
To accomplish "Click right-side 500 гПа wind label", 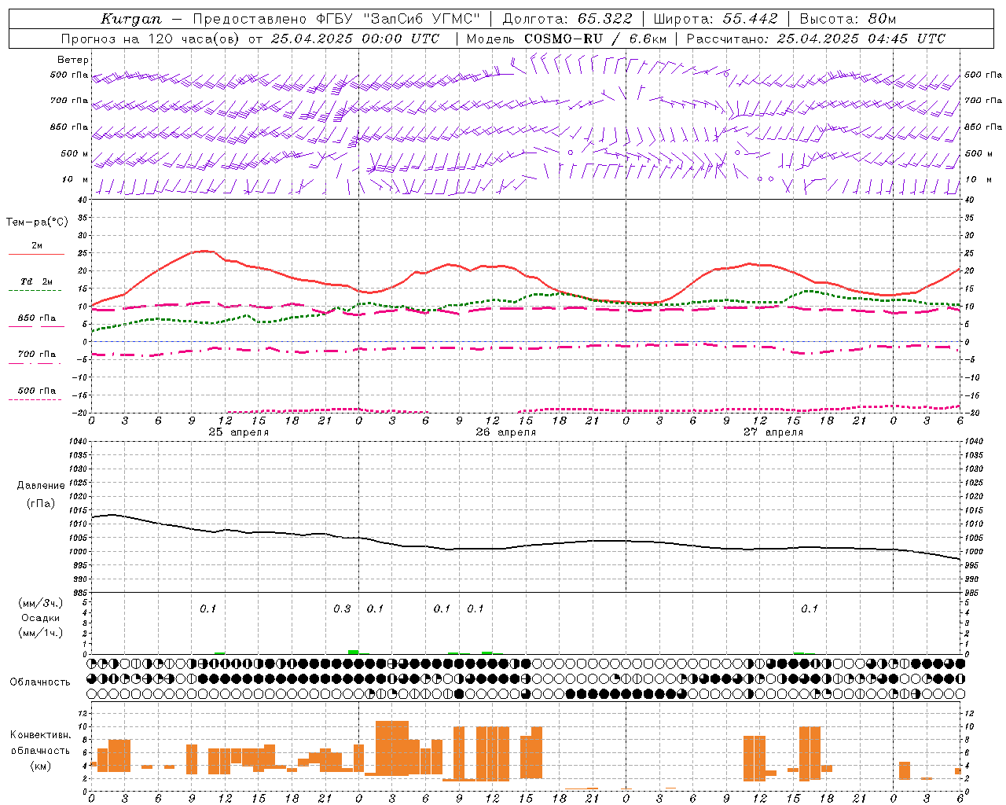I will [983, 75].
